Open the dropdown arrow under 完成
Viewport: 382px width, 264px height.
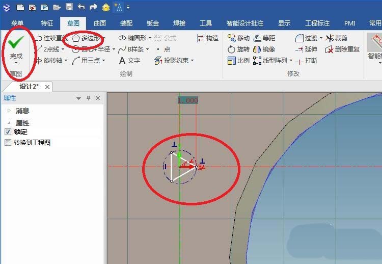pos(16,63)
